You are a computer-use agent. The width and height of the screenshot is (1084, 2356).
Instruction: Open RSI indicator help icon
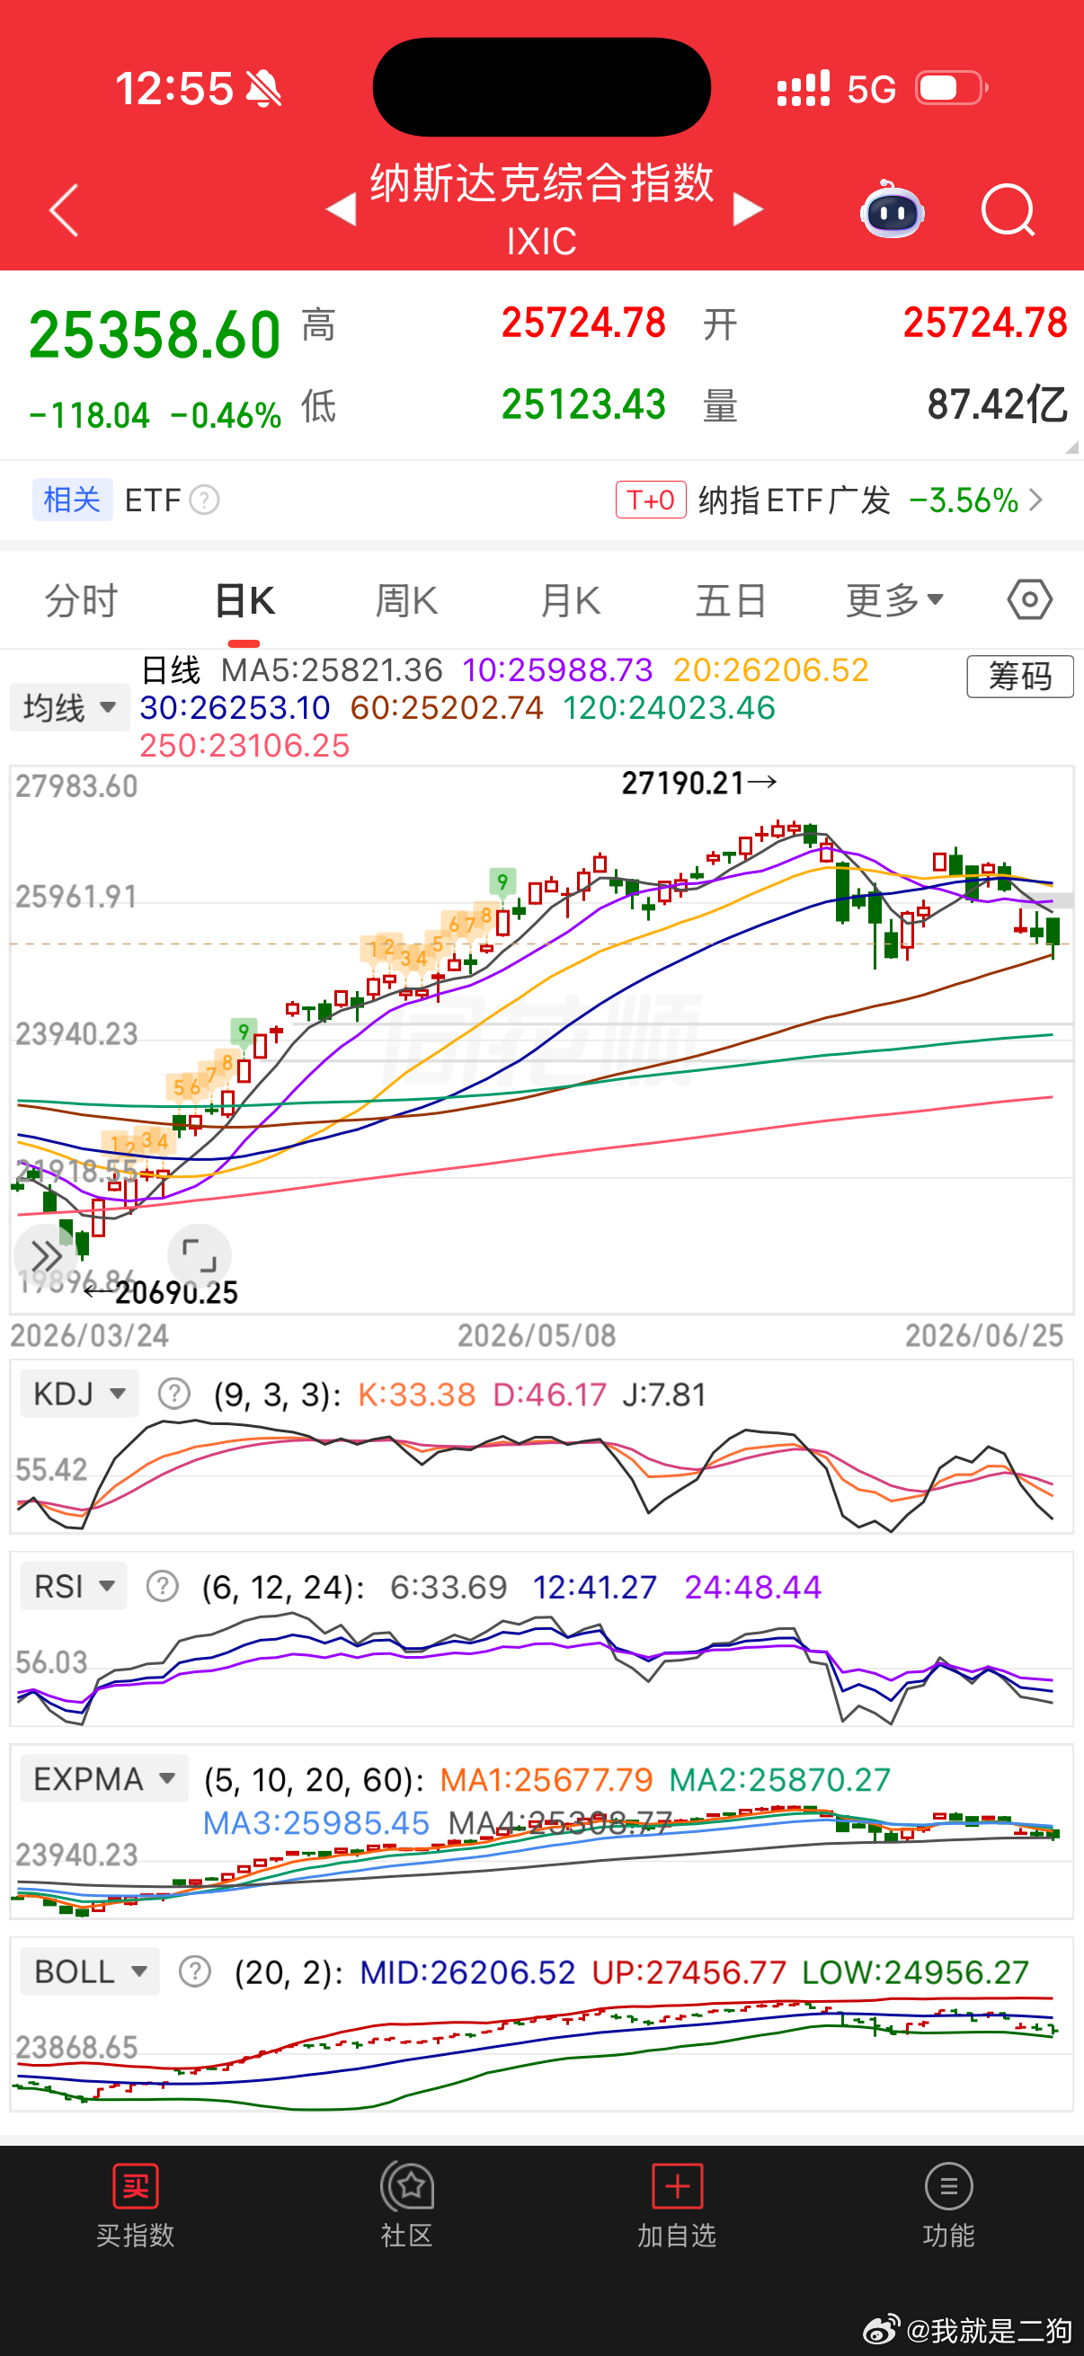pos(163,1586)
